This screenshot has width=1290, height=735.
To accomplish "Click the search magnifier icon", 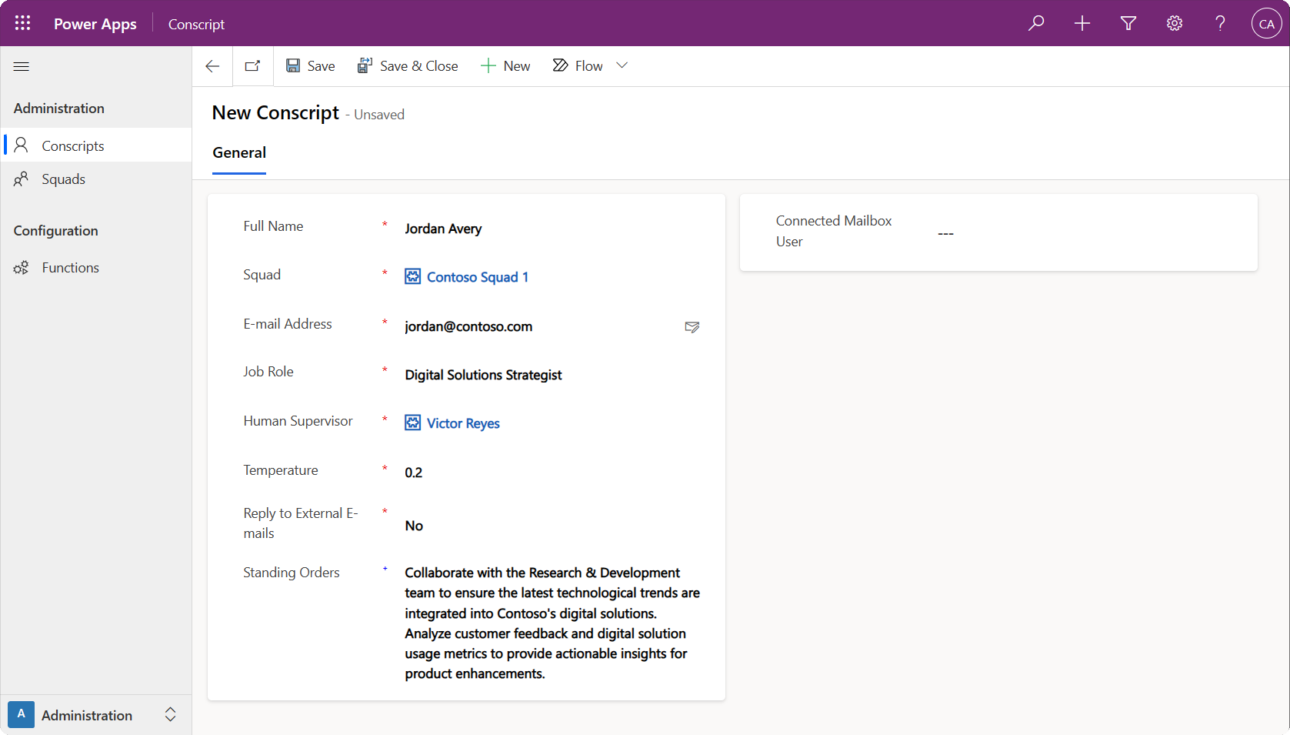I will (x=1036, y=23).
